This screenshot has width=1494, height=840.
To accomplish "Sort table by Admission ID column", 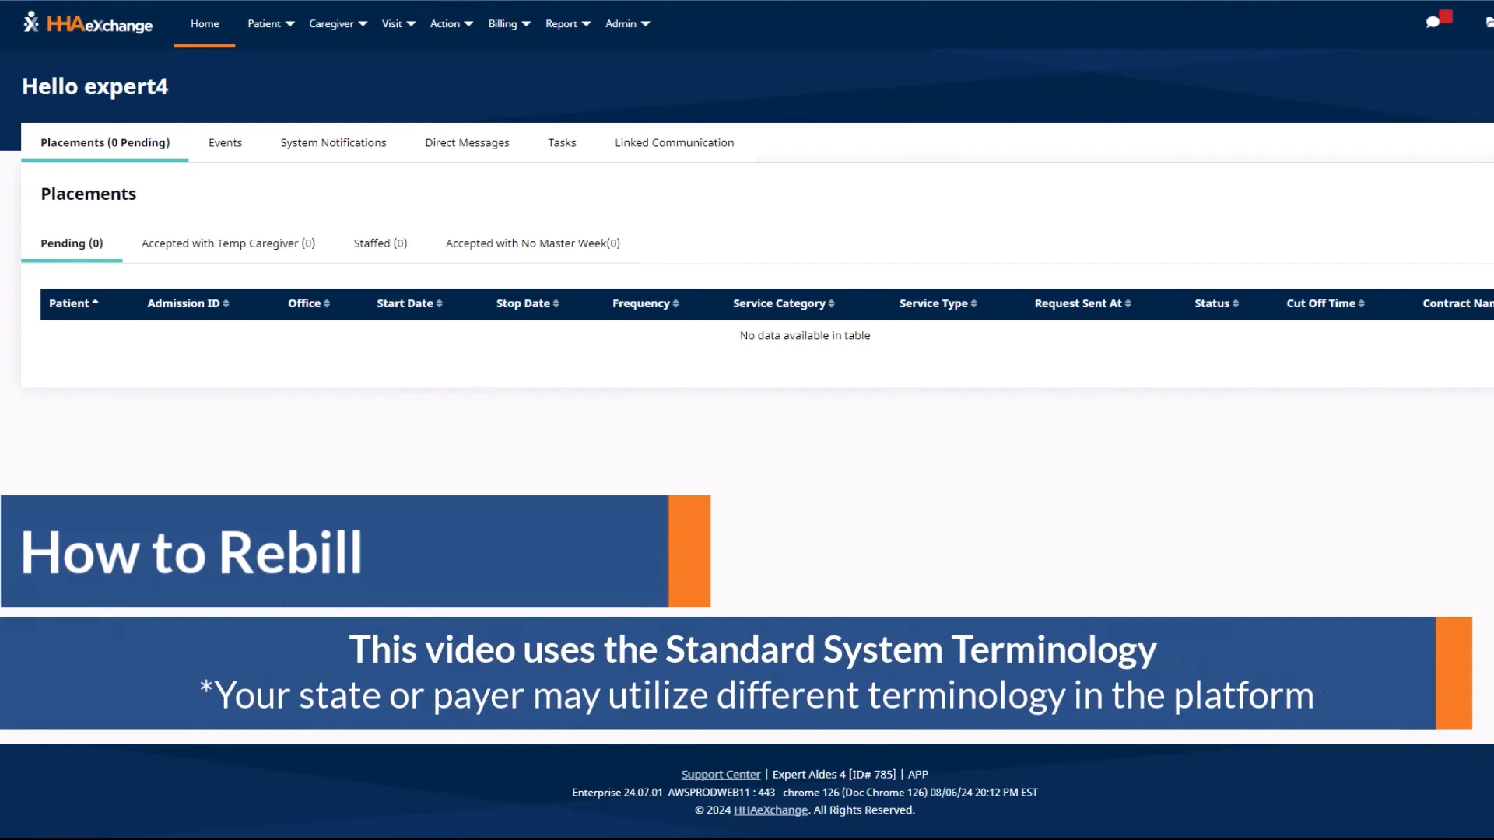I will click(188, 303).
